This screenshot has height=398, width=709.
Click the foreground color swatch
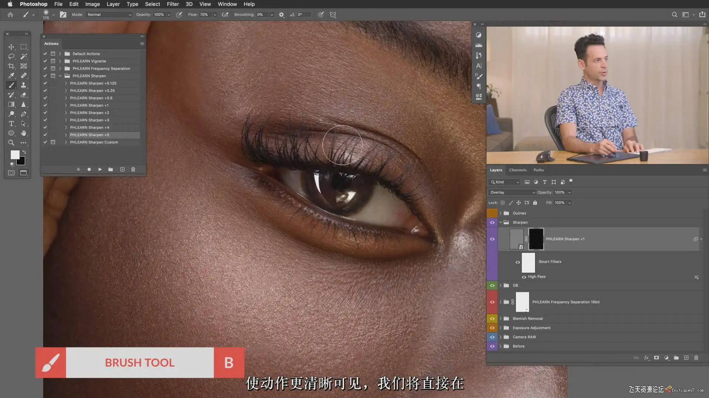click(x=15, y=154)
